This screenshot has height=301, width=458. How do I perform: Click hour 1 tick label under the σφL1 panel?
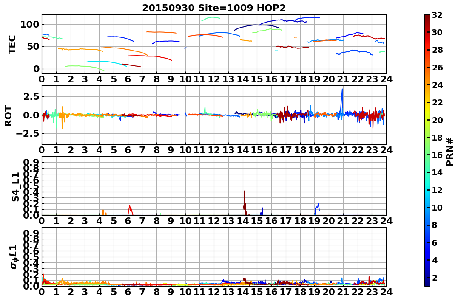click(x=56, y=292)
